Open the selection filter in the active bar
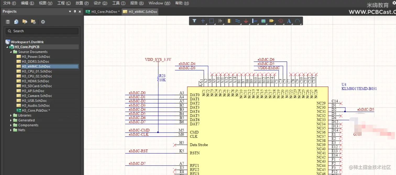The height and width of the screenshot is (175, 396). pos(194,21)
